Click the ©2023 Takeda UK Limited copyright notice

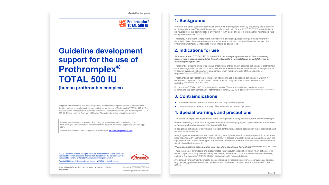coord(92,156)
